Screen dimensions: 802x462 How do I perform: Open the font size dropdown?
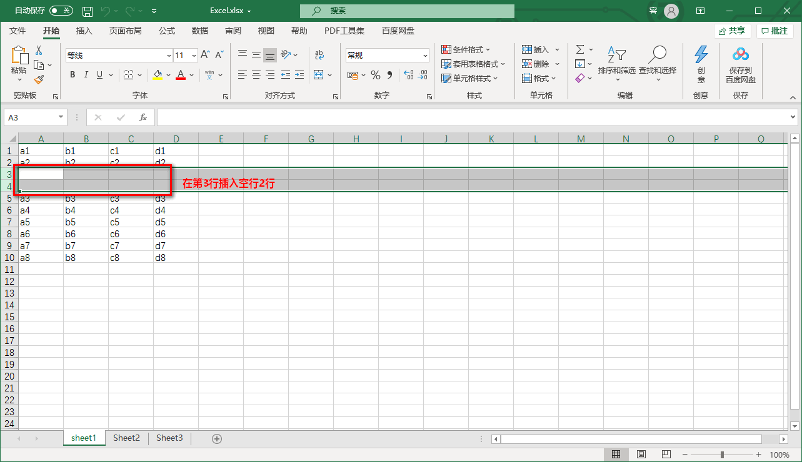click(194, 56)
